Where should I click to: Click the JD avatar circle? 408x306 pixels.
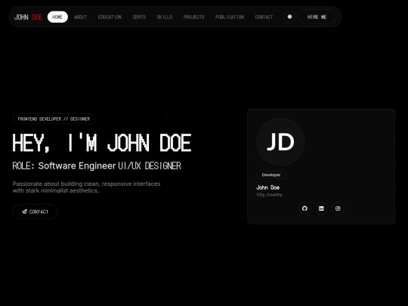[x=280, y=142]
